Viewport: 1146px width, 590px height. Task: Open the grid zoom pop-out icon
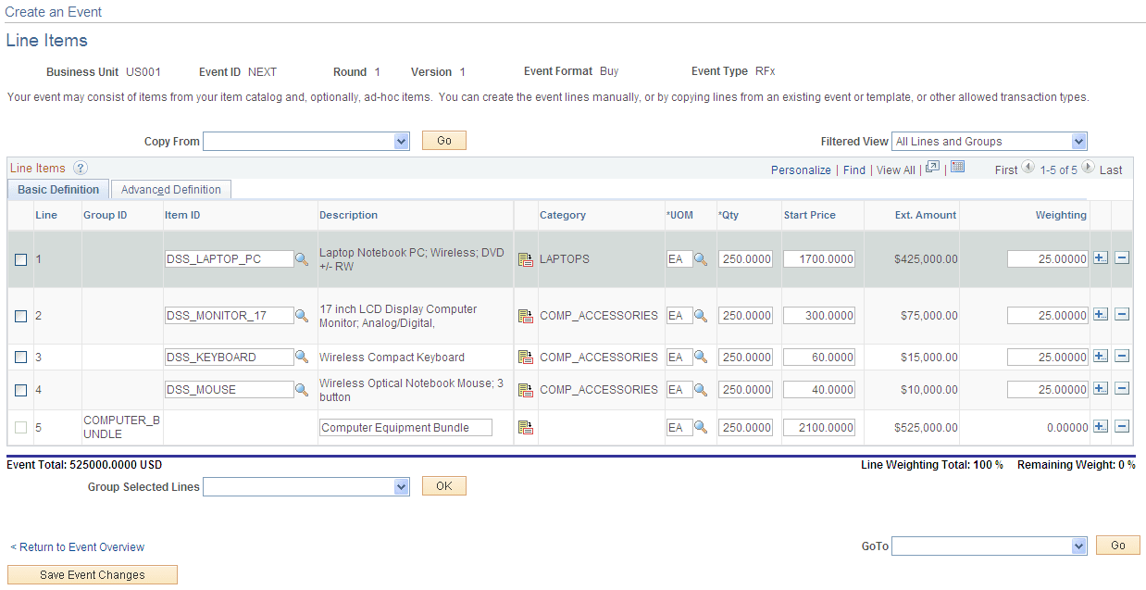(x=932, y=168)
